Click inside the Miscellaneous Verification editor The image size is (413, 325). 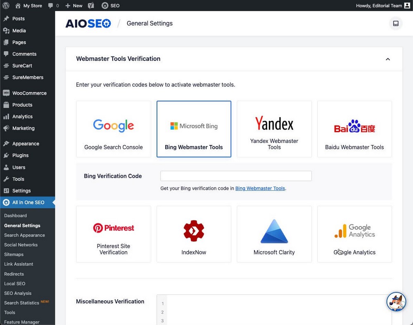[x=274, y=310]
